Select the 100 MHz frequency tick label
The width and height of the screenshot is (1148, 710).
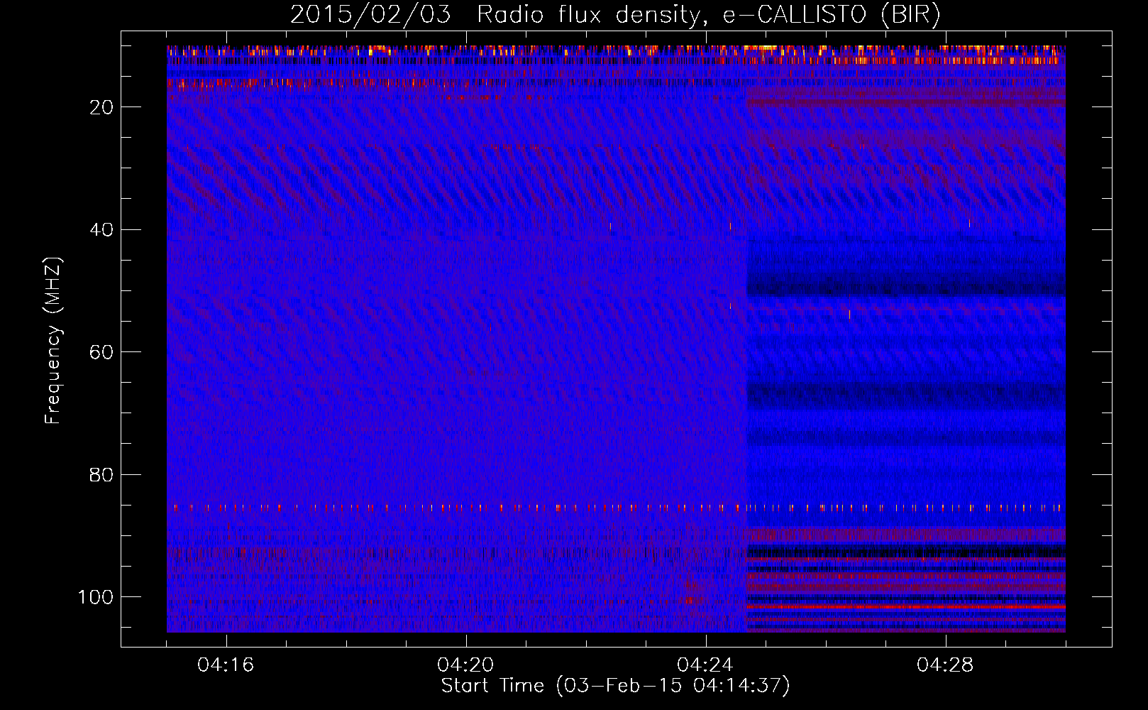click(96, 597)
